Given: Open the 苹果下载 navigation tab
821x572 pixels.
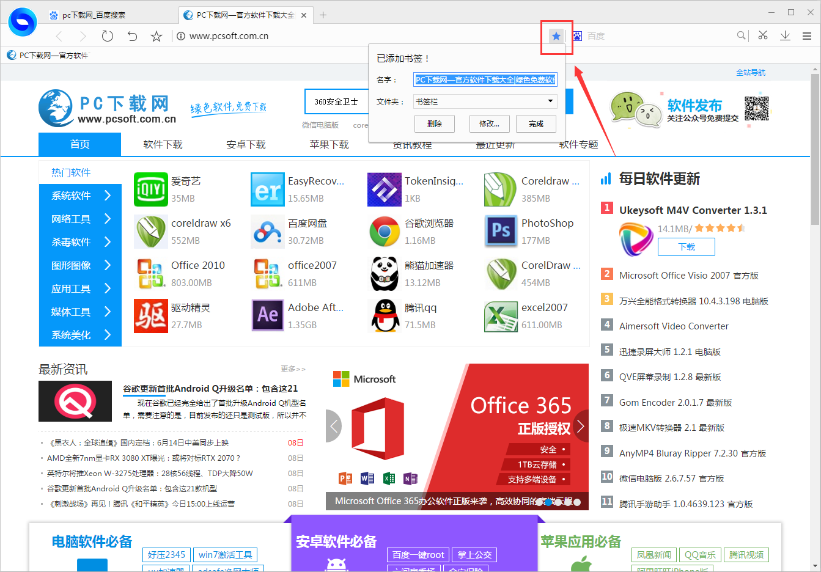Looking at the screenshot, I should [x=329, y=144].
